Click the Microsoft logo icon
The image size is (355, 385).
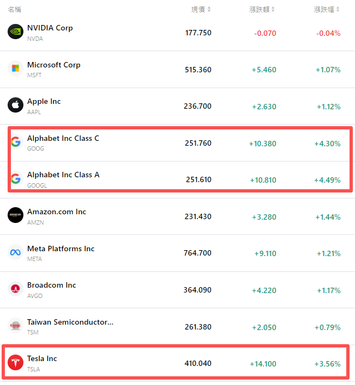(x=15, y=69)
